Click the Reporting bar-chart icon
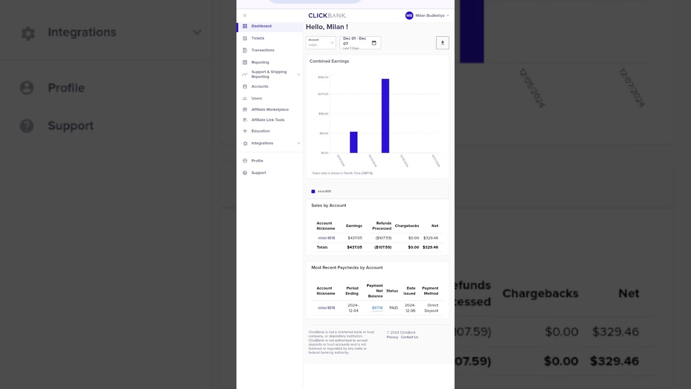691x389 pixels. point(245,62)
